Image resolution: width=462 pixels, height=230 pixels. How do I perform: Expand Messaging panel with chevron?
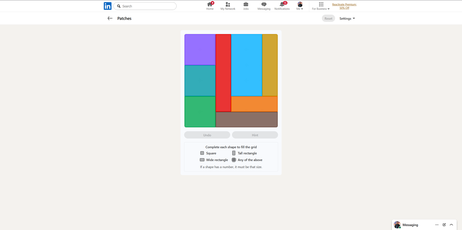tap(451, 225)
